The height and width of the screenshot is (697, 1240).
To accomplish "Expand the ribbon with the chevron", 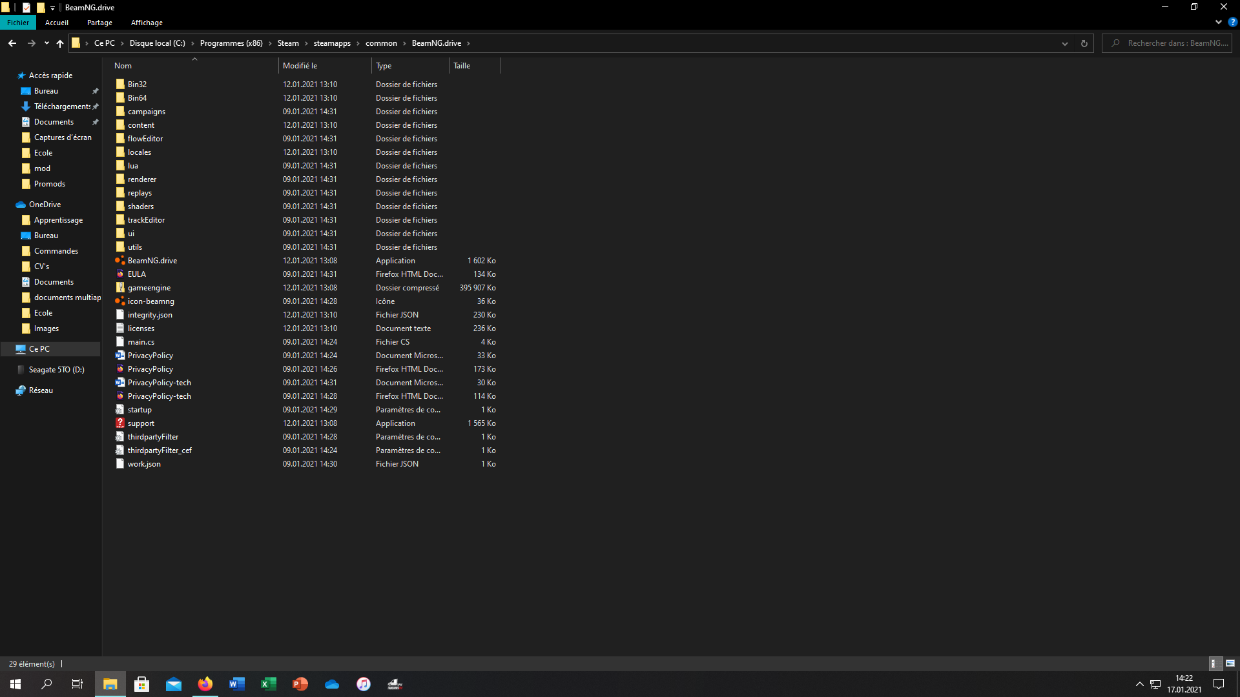I will point(1218,22).
